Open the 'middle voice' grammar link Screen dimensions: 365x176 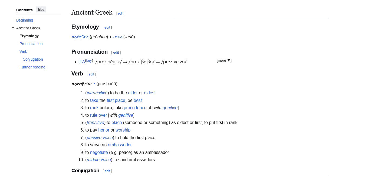point(99,160)
